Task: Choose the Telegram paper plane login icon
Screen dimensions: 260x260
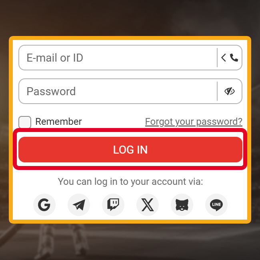Action: (79, 205)
